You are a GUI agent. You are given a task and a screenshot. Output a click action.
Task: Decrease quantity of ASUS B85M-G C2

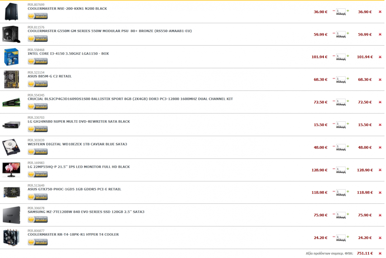coord(334,78)
